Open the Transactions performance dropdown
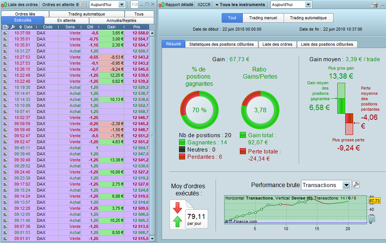Image resolution: width=386 pixels, height=243 pixels. (x=326, y=185)
